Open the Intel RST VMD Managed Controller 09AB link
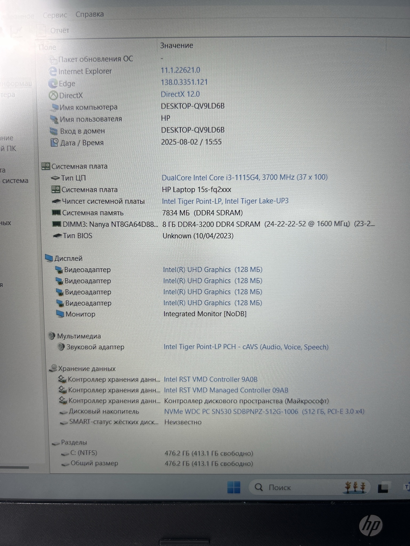Viewport: 410px width, 546px height. 226,390
